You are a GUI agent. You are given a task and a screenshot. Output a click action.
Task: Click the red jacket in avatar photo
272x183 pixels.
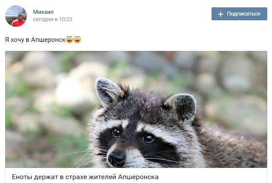pos(19,23)
